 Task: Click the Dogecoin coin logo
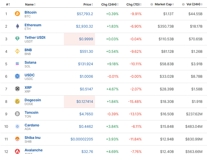(17, 101)
